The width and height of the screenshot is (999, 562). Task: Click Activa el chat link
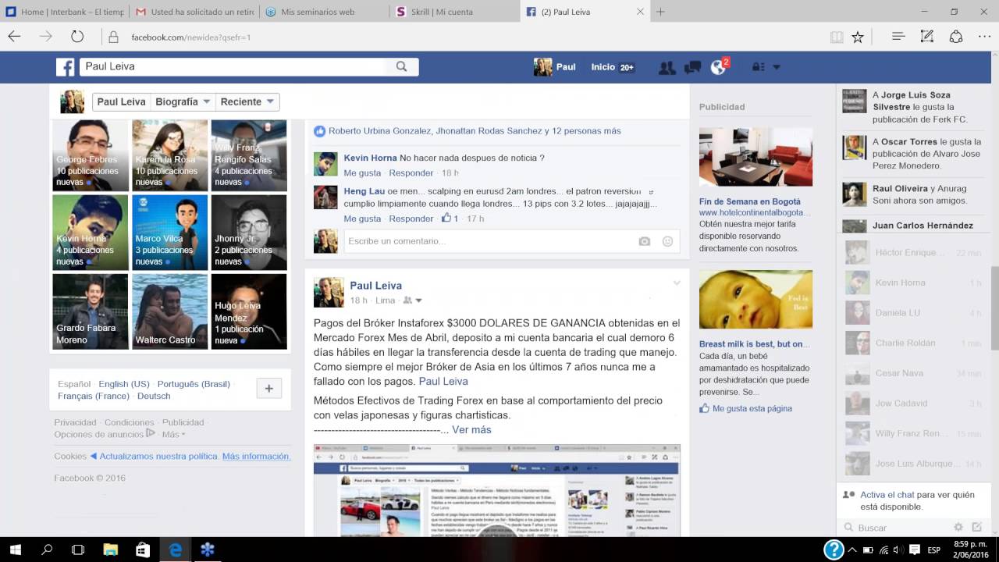click(x=887, y=495)
